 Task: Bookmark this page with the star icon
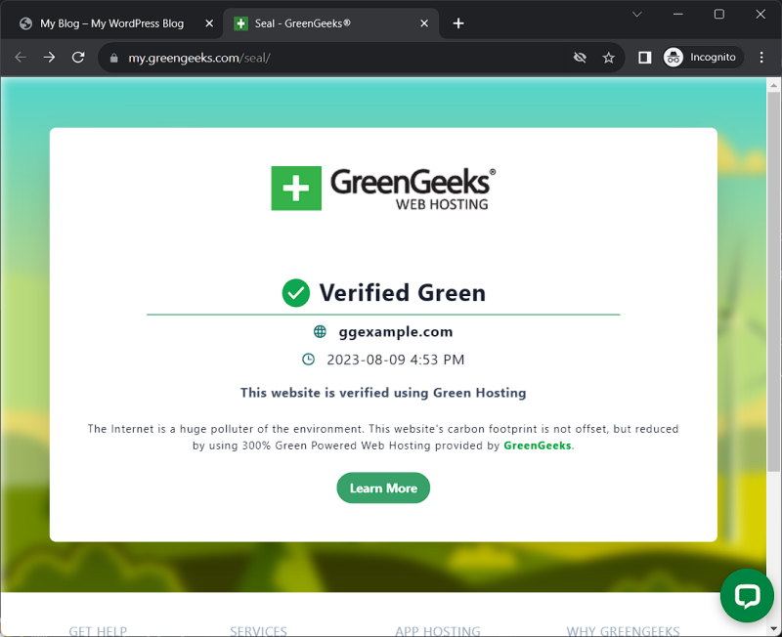[x=608, y=58]
